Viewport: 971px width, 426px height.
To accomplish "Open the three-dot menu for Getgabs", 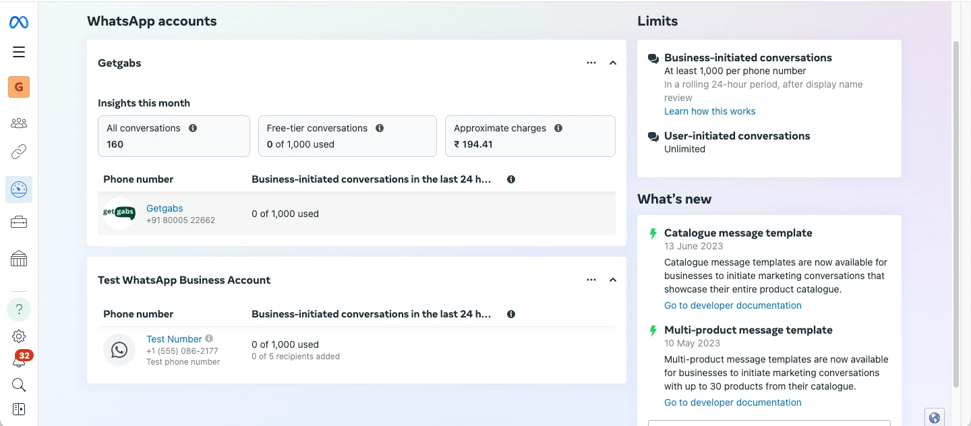I will 591,63.
